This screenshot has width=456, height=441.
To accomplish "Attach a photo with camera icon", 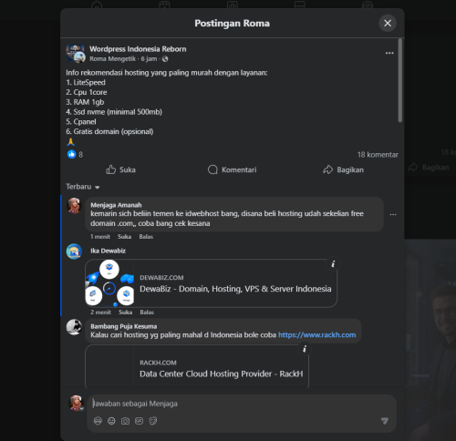I will pos(125,421).
